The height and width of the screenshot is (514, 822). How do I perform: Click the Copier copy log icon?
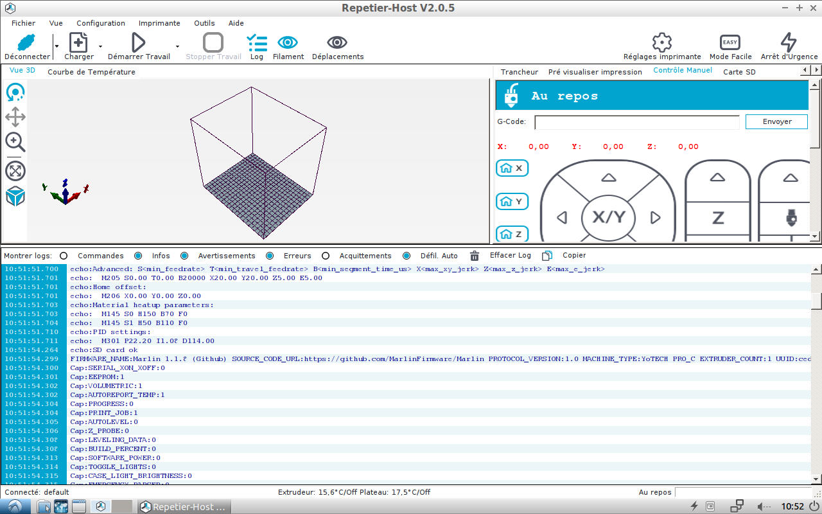(x=547, y=256)
